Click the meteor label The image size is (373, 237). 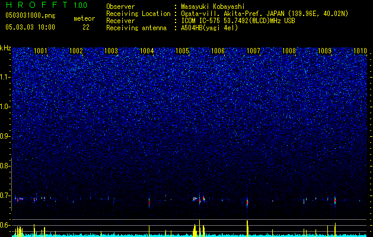tap(84, 18)
